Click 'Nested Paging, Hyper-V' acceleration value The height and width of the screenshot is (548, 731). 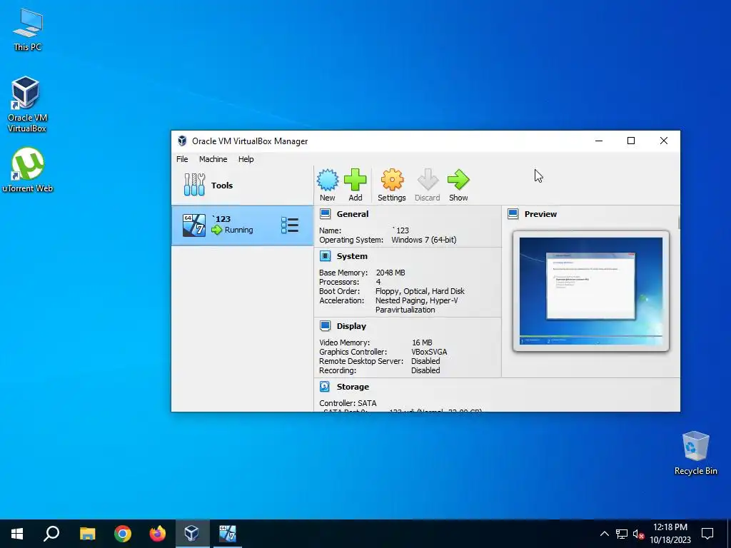click(416, 300)
